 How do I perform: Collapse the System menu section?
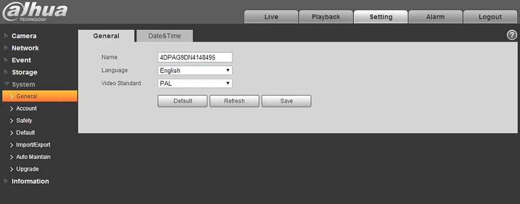point(23,84)
